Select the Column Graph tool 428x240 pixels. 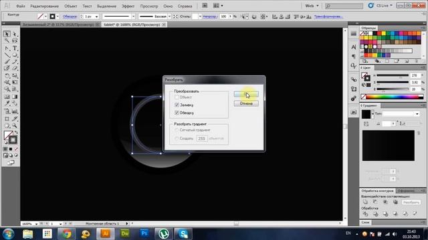point(15,111)
